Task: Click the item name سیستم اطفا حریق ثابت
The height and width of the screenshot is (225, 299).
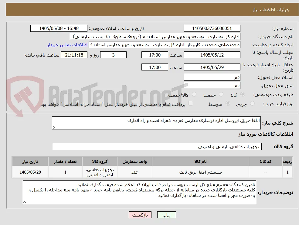Action: point(200,172)
